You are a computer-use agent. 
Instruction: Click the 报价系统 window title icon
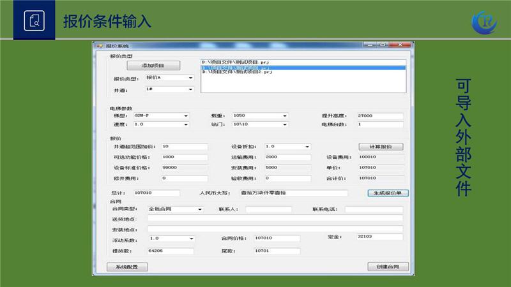(x=99, y=46)
